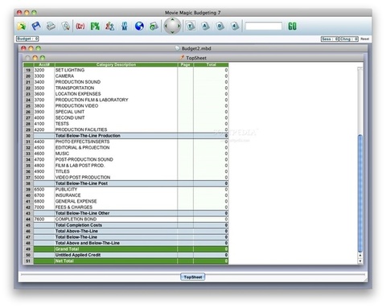The height and width of the screenshot is (308, 386).
Task: Select the SET LIGHTING row
Action: coord(125,70)
